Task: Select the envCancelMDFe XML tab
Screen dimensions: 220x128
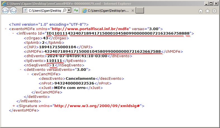Action: (x=108, y=11)
